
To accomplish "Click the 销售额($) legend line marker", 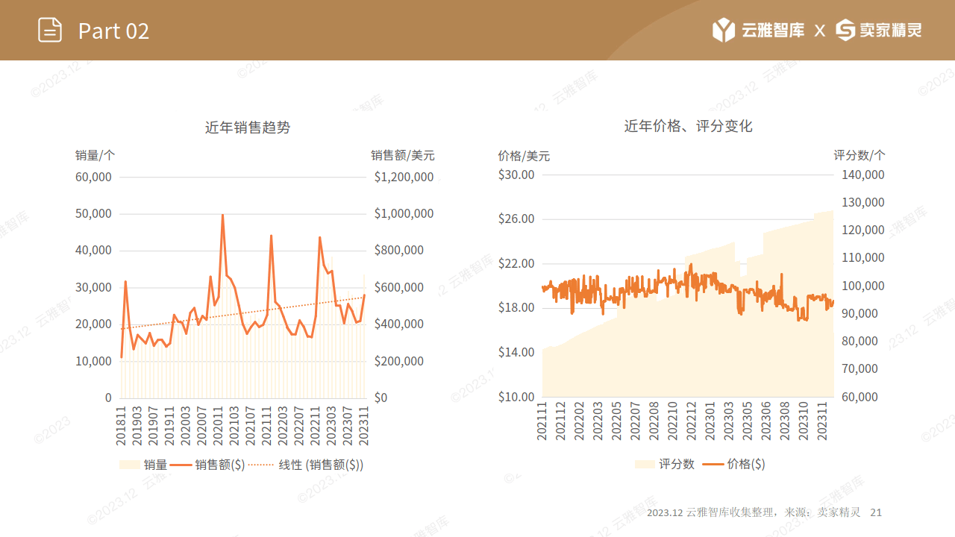I will 181,465.
